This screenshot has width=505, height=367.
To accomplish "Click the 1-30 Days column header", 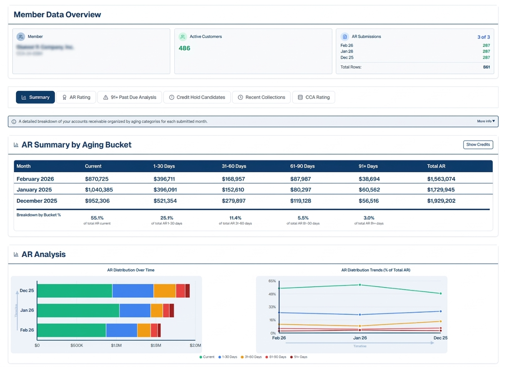I will click(x=164, y=166).
